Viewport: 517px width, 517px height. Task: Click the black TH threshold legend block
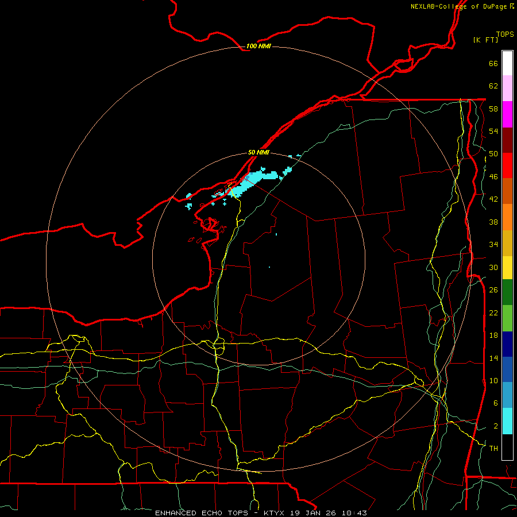[x=507, y=447]
